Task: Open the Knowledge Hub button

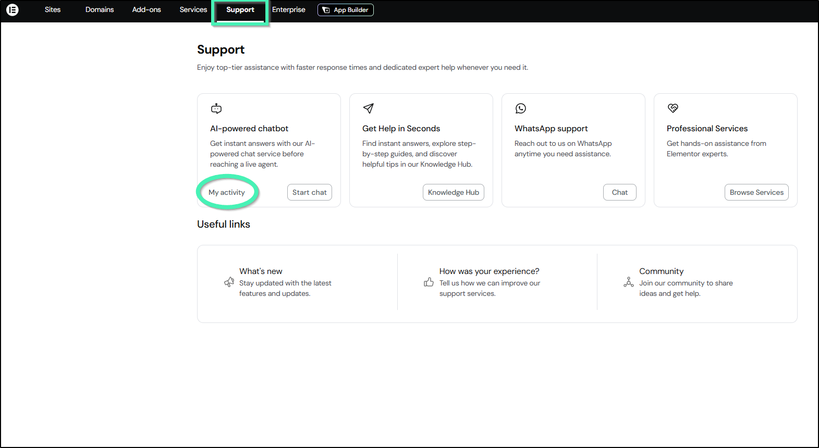Action: (x=454, y=192)
